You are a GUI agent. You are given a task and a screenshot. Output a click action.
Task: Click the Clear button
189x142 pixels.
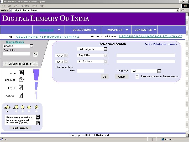(x=122, y=77)
